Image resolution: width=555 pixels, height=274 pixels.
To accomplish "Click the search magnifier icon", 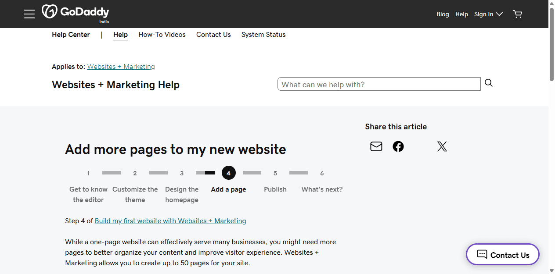I will (x=489, y=83).
